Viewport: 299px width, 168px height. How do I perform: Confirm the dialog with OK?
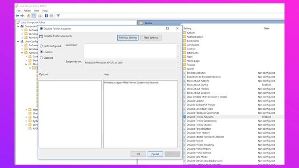pyautogui.click(x=138, y=154)
